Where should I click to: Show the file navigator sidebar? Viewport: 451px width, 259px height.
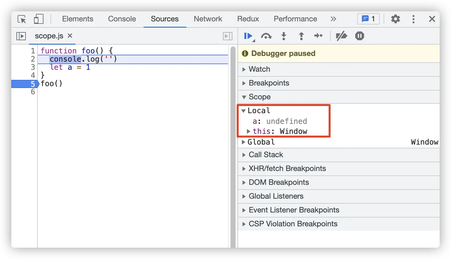[21, 36]
